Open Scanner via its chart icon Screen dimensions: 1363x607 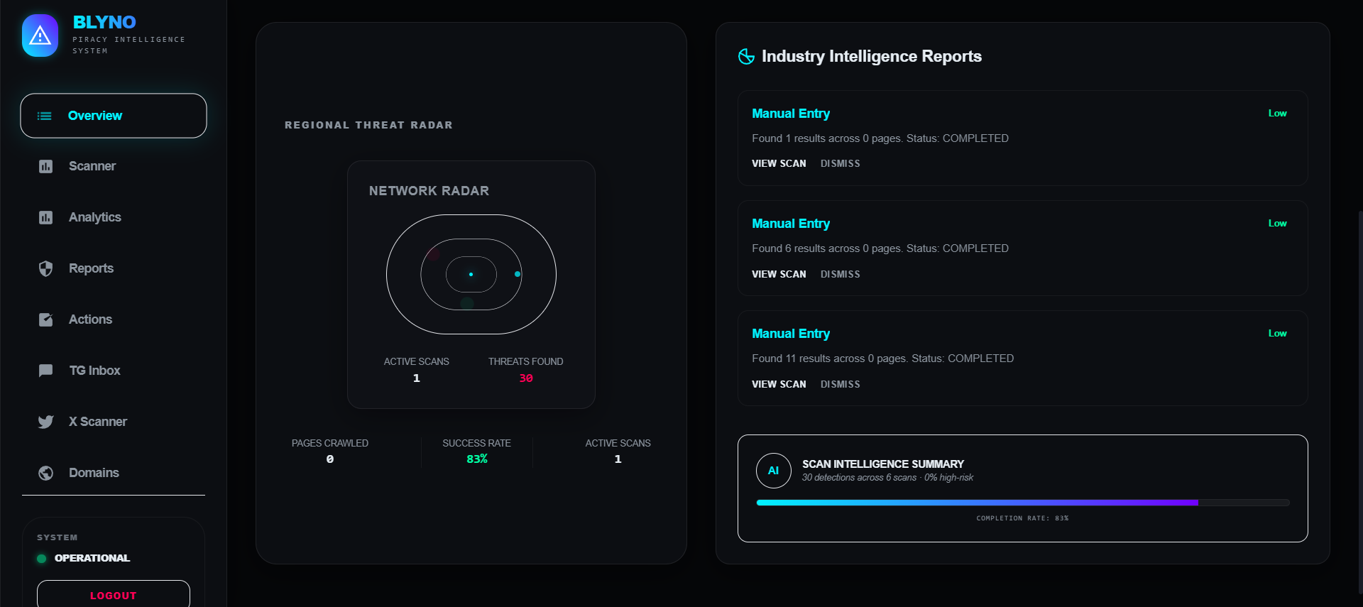pyautogui.click(x=45, y=166)
